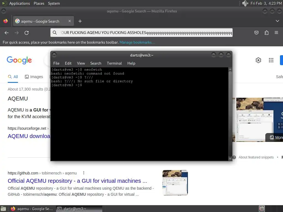Screen dimensions: 283x212
Task: Click the featured snippets help question icon
Action: [x=234, y=157]
